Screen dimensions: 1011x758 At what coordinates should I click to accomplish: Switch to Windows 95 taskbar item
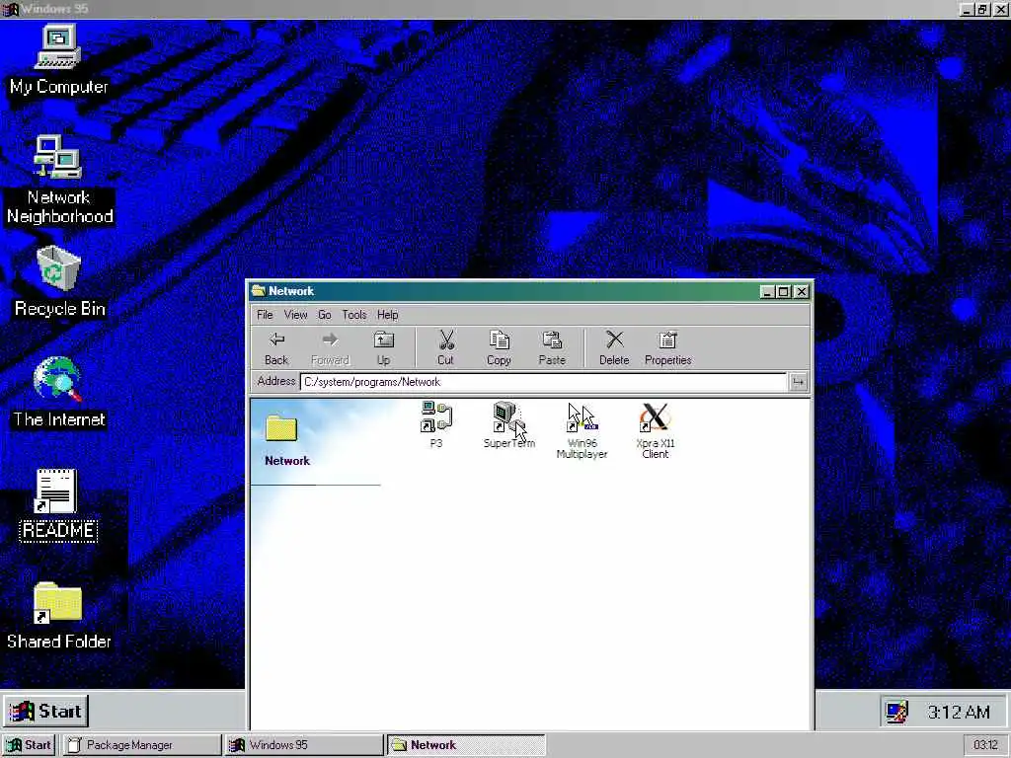coord(304,745)
